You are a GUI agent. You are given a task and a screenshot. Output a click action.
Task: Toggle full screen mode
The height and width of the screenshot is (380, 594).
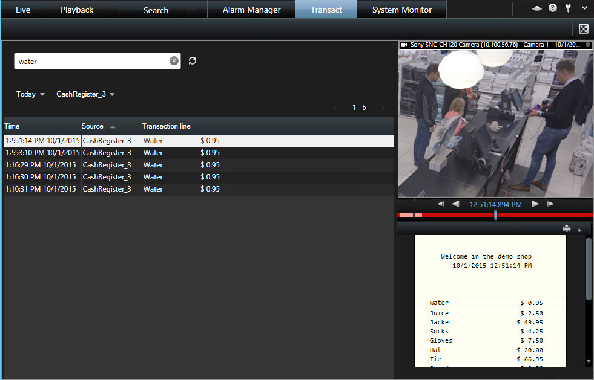click(584, 29)
